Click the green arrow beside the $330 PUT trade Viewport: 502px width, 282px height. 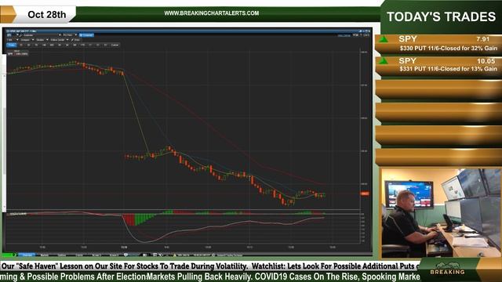(x=384, y=40)
